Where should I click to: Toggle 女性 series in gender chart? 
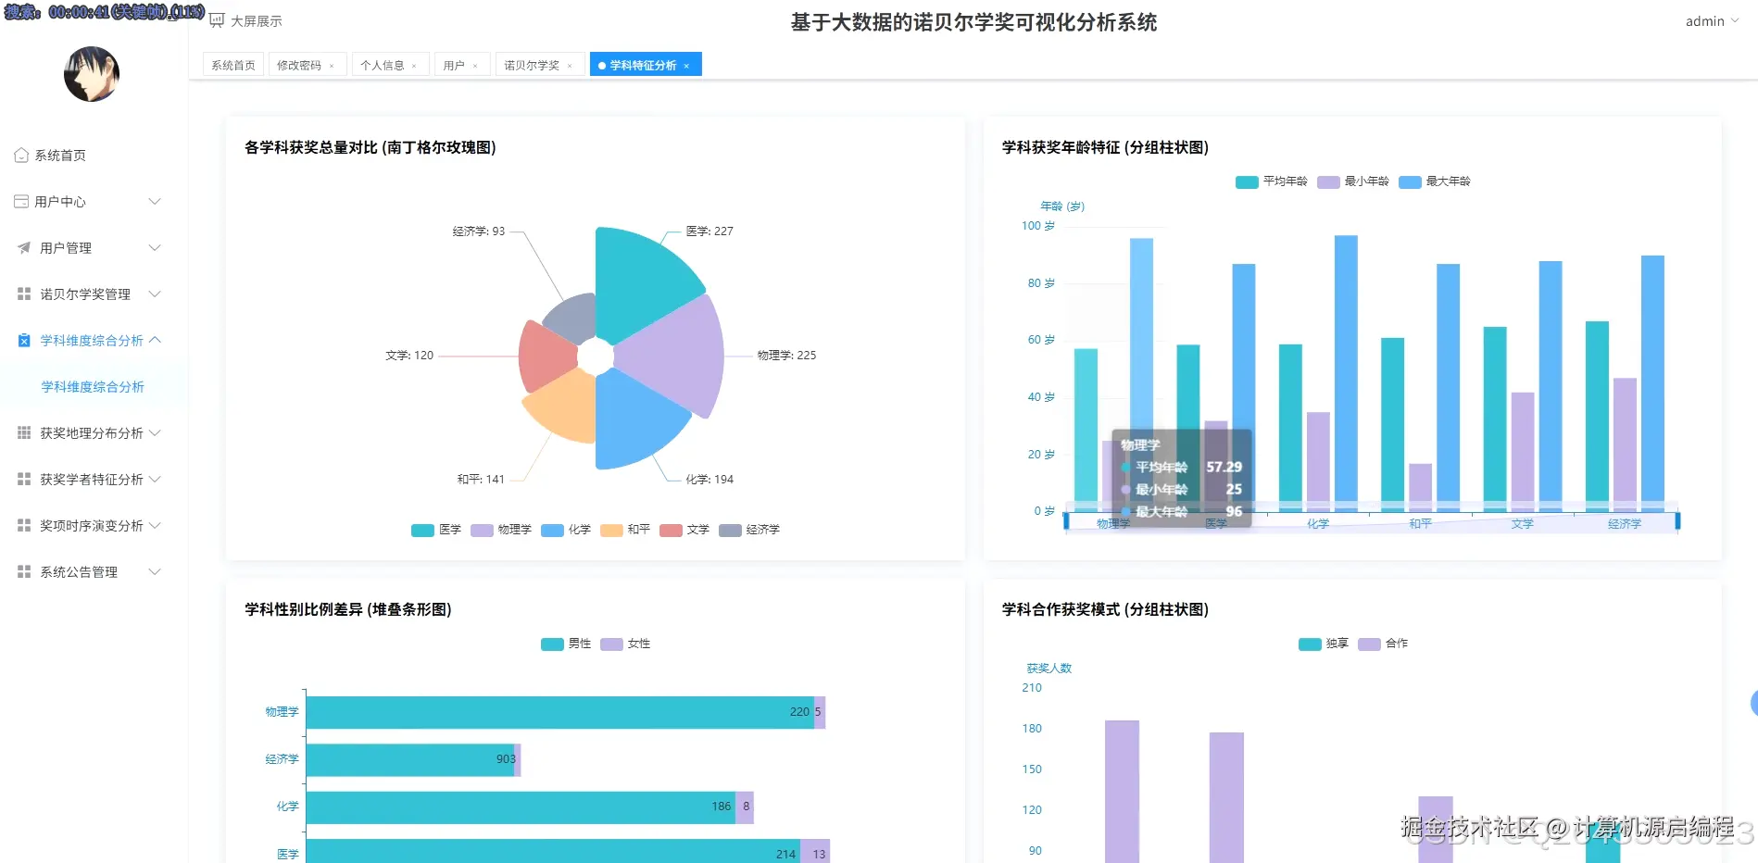(x=625, y=644)
